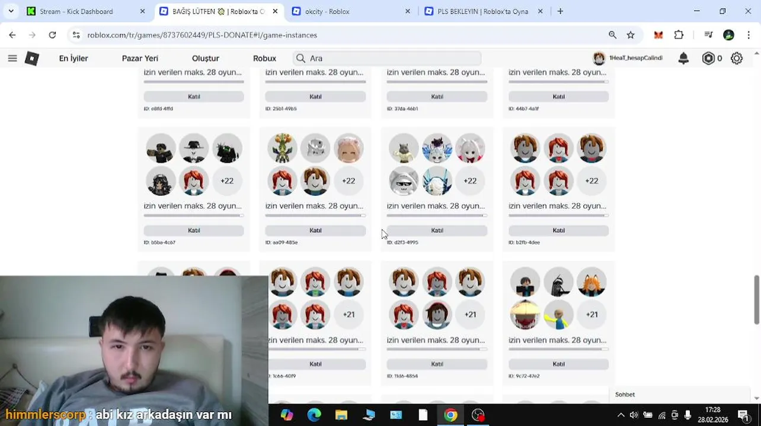
Task: Click the pink-haired avatar in server aa09-485e
Action: click(x=348, y=148)
